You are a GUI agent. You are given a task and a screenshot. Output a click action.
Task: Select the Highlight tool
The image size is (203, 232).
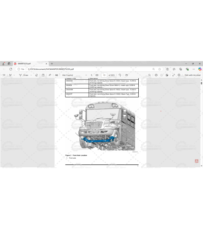pyautogui.click(x=10, y=75)
